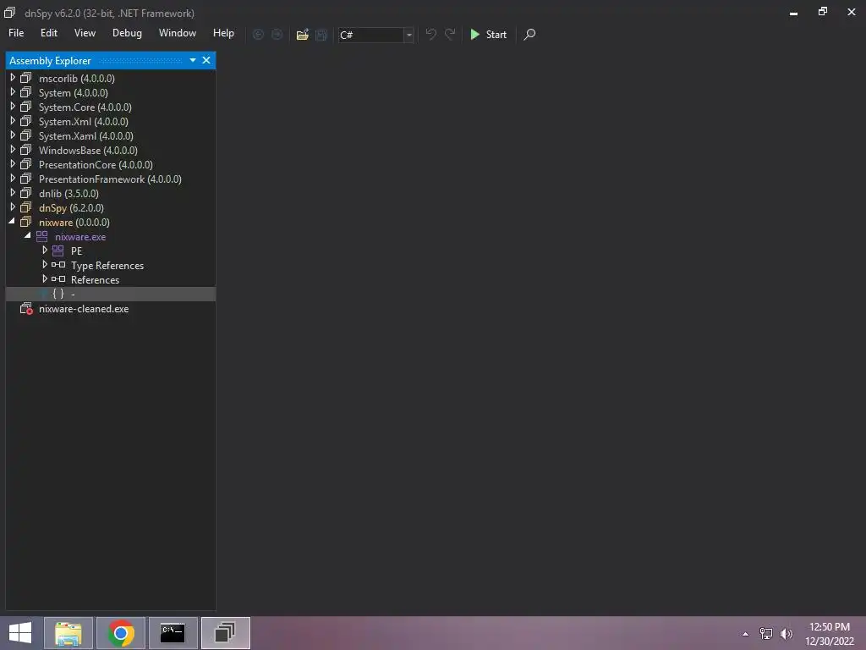The height and width of the screenshot is (650, 866).
Task: Open the Edit menu
Action: coord(48,33)
